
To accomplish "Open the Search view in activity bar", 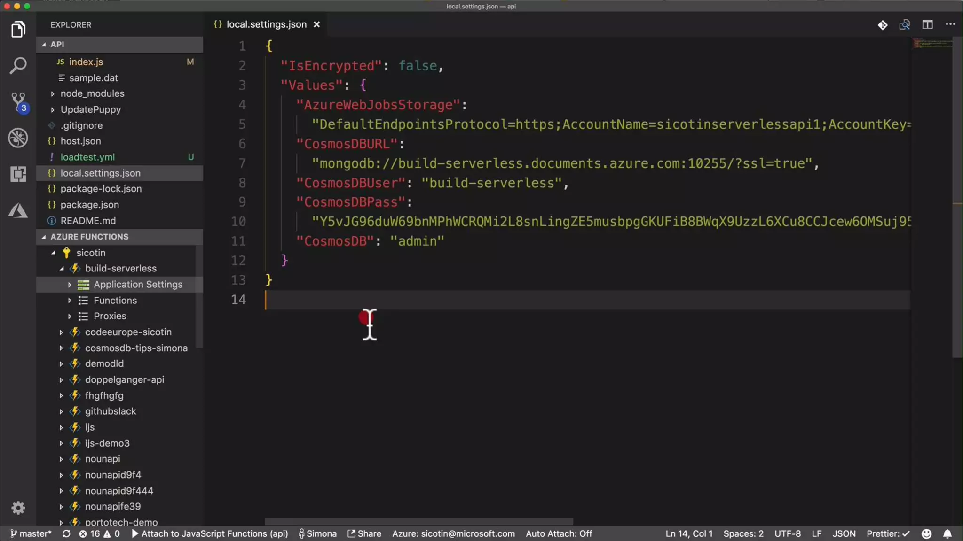I will pyautogui.click(x=18, y=66).
